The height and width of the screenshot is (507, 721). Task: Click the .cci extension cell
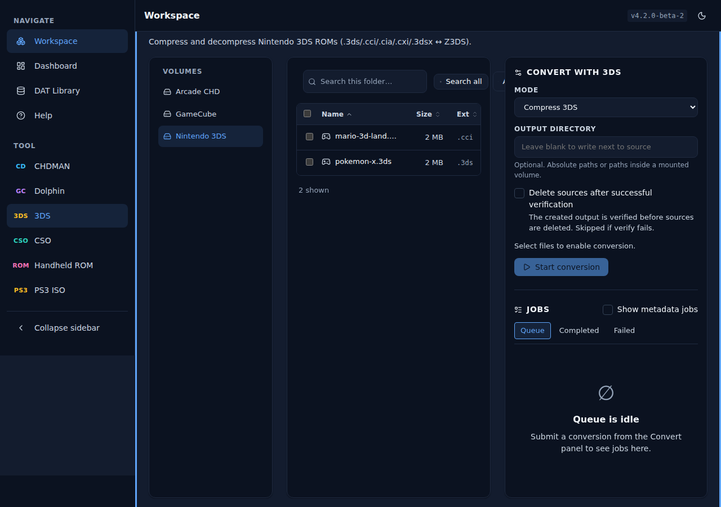(465, 137)
